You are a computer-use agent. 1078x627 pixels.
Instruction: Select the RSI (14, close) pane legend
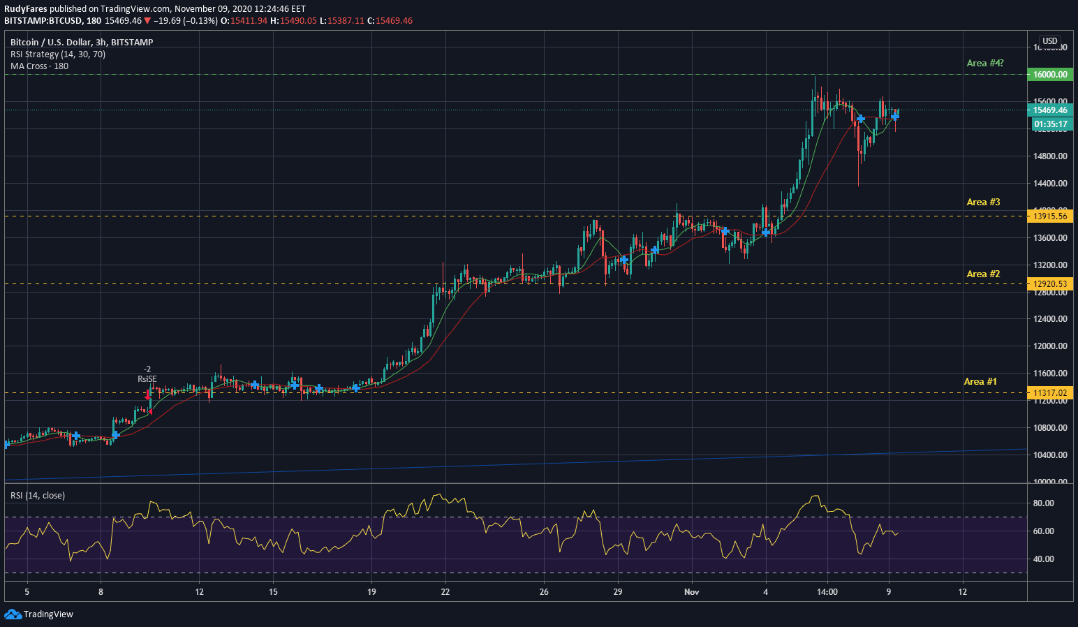(38, 496)
